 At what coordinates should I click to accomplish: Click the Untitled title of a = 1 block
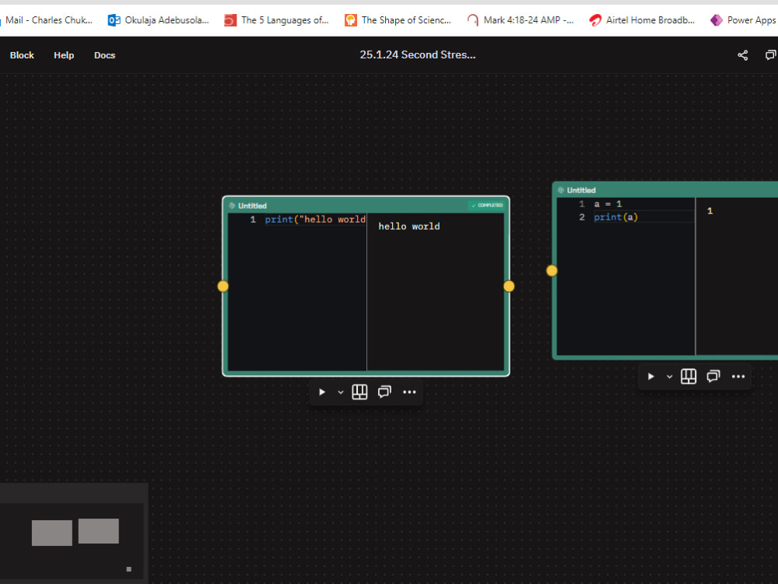point(581,190)
